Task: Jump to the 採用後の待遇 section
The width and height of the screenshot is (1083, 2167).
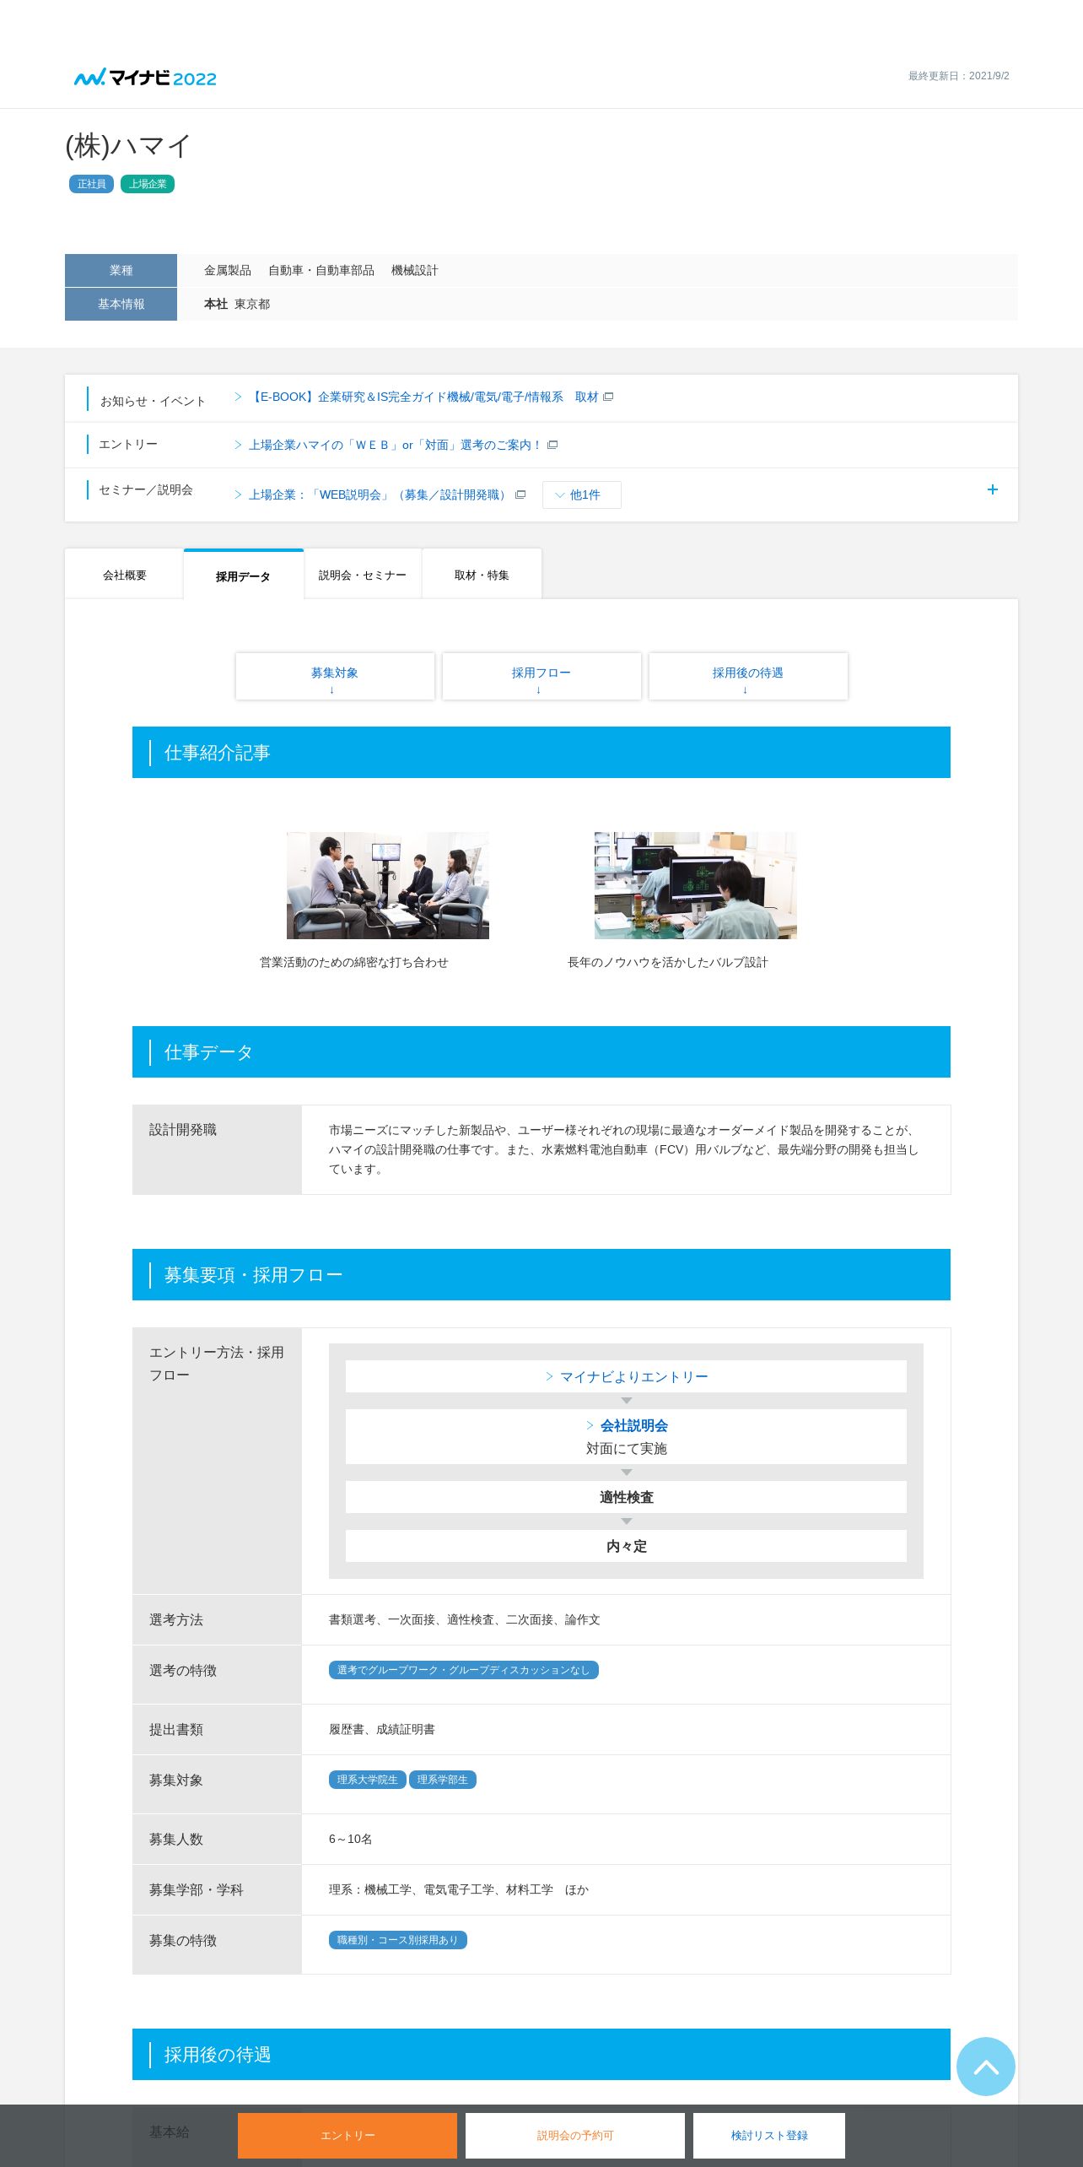Action: click(748, 676)
